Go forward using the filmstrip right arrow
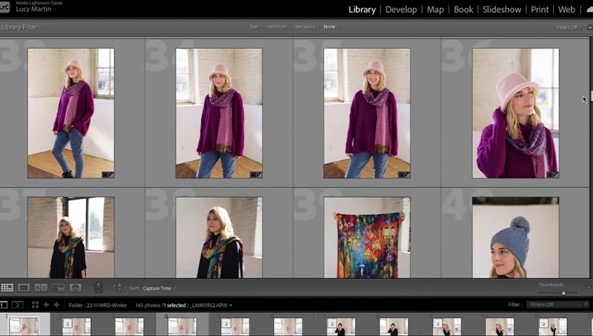This screenshot has width=593, height=336. coord(56,305)
